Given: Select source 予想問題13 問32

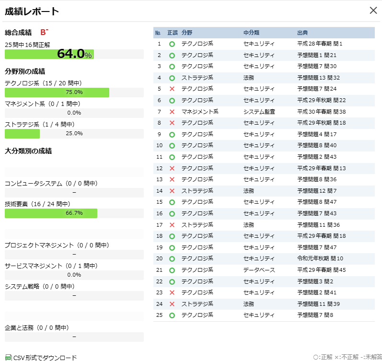Looking at the screenshot, I should tap(318, 78).
